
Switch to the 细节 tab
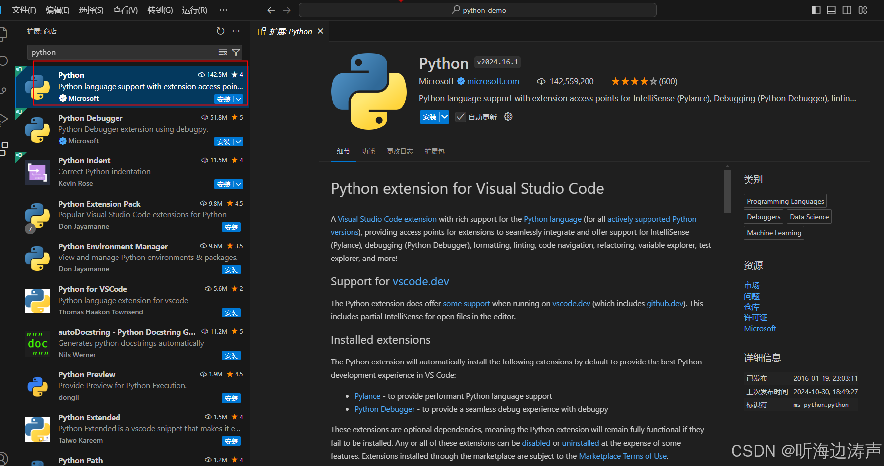click(343, 151)
